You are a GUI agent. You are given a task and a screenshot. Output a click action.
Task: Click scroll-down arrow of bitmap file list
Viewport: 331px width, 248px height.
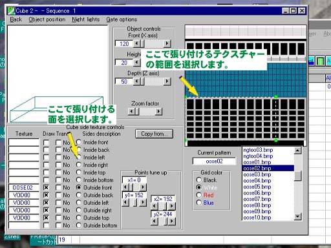click(297, 216)
